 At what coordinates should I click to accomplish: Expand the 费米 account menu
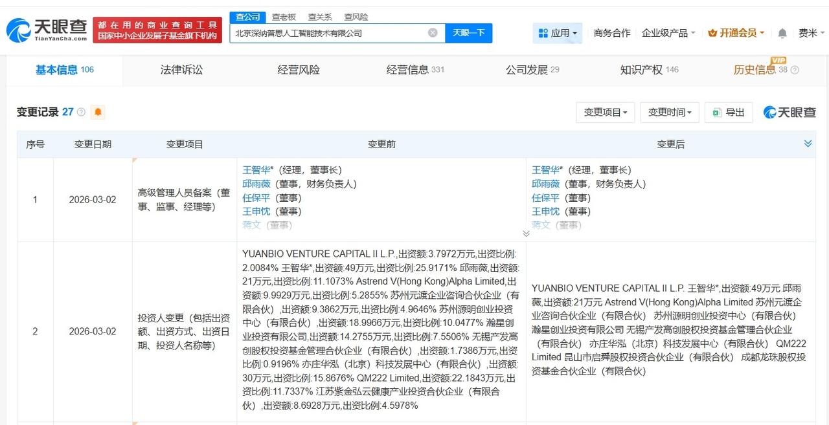tap(810, 32)
